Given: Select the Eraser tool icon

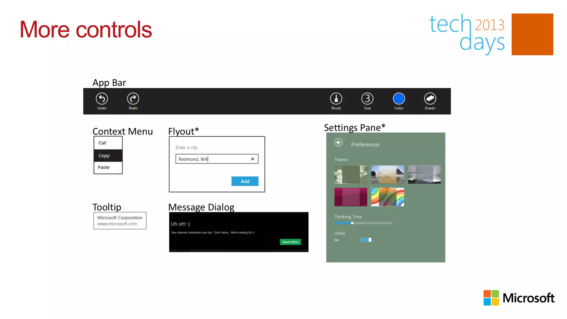Looking at the screenshot, I should (x=430, y=99).
